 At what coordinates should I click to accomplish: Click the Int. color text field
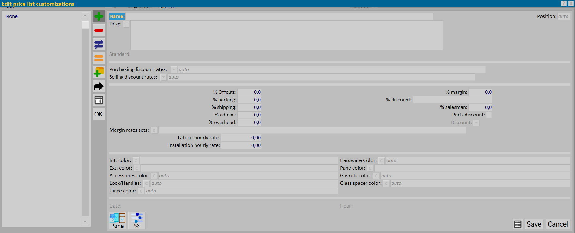click(239, 160)
